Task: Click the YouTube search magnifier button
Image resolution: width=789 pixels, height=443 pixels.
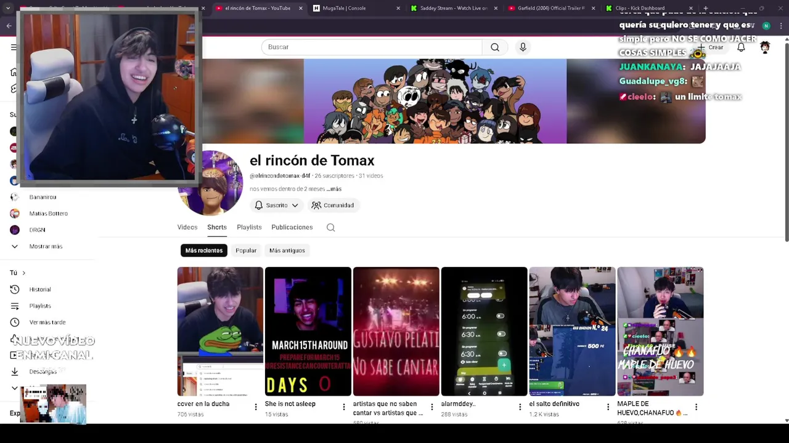Action: click(x=495, y=47)
